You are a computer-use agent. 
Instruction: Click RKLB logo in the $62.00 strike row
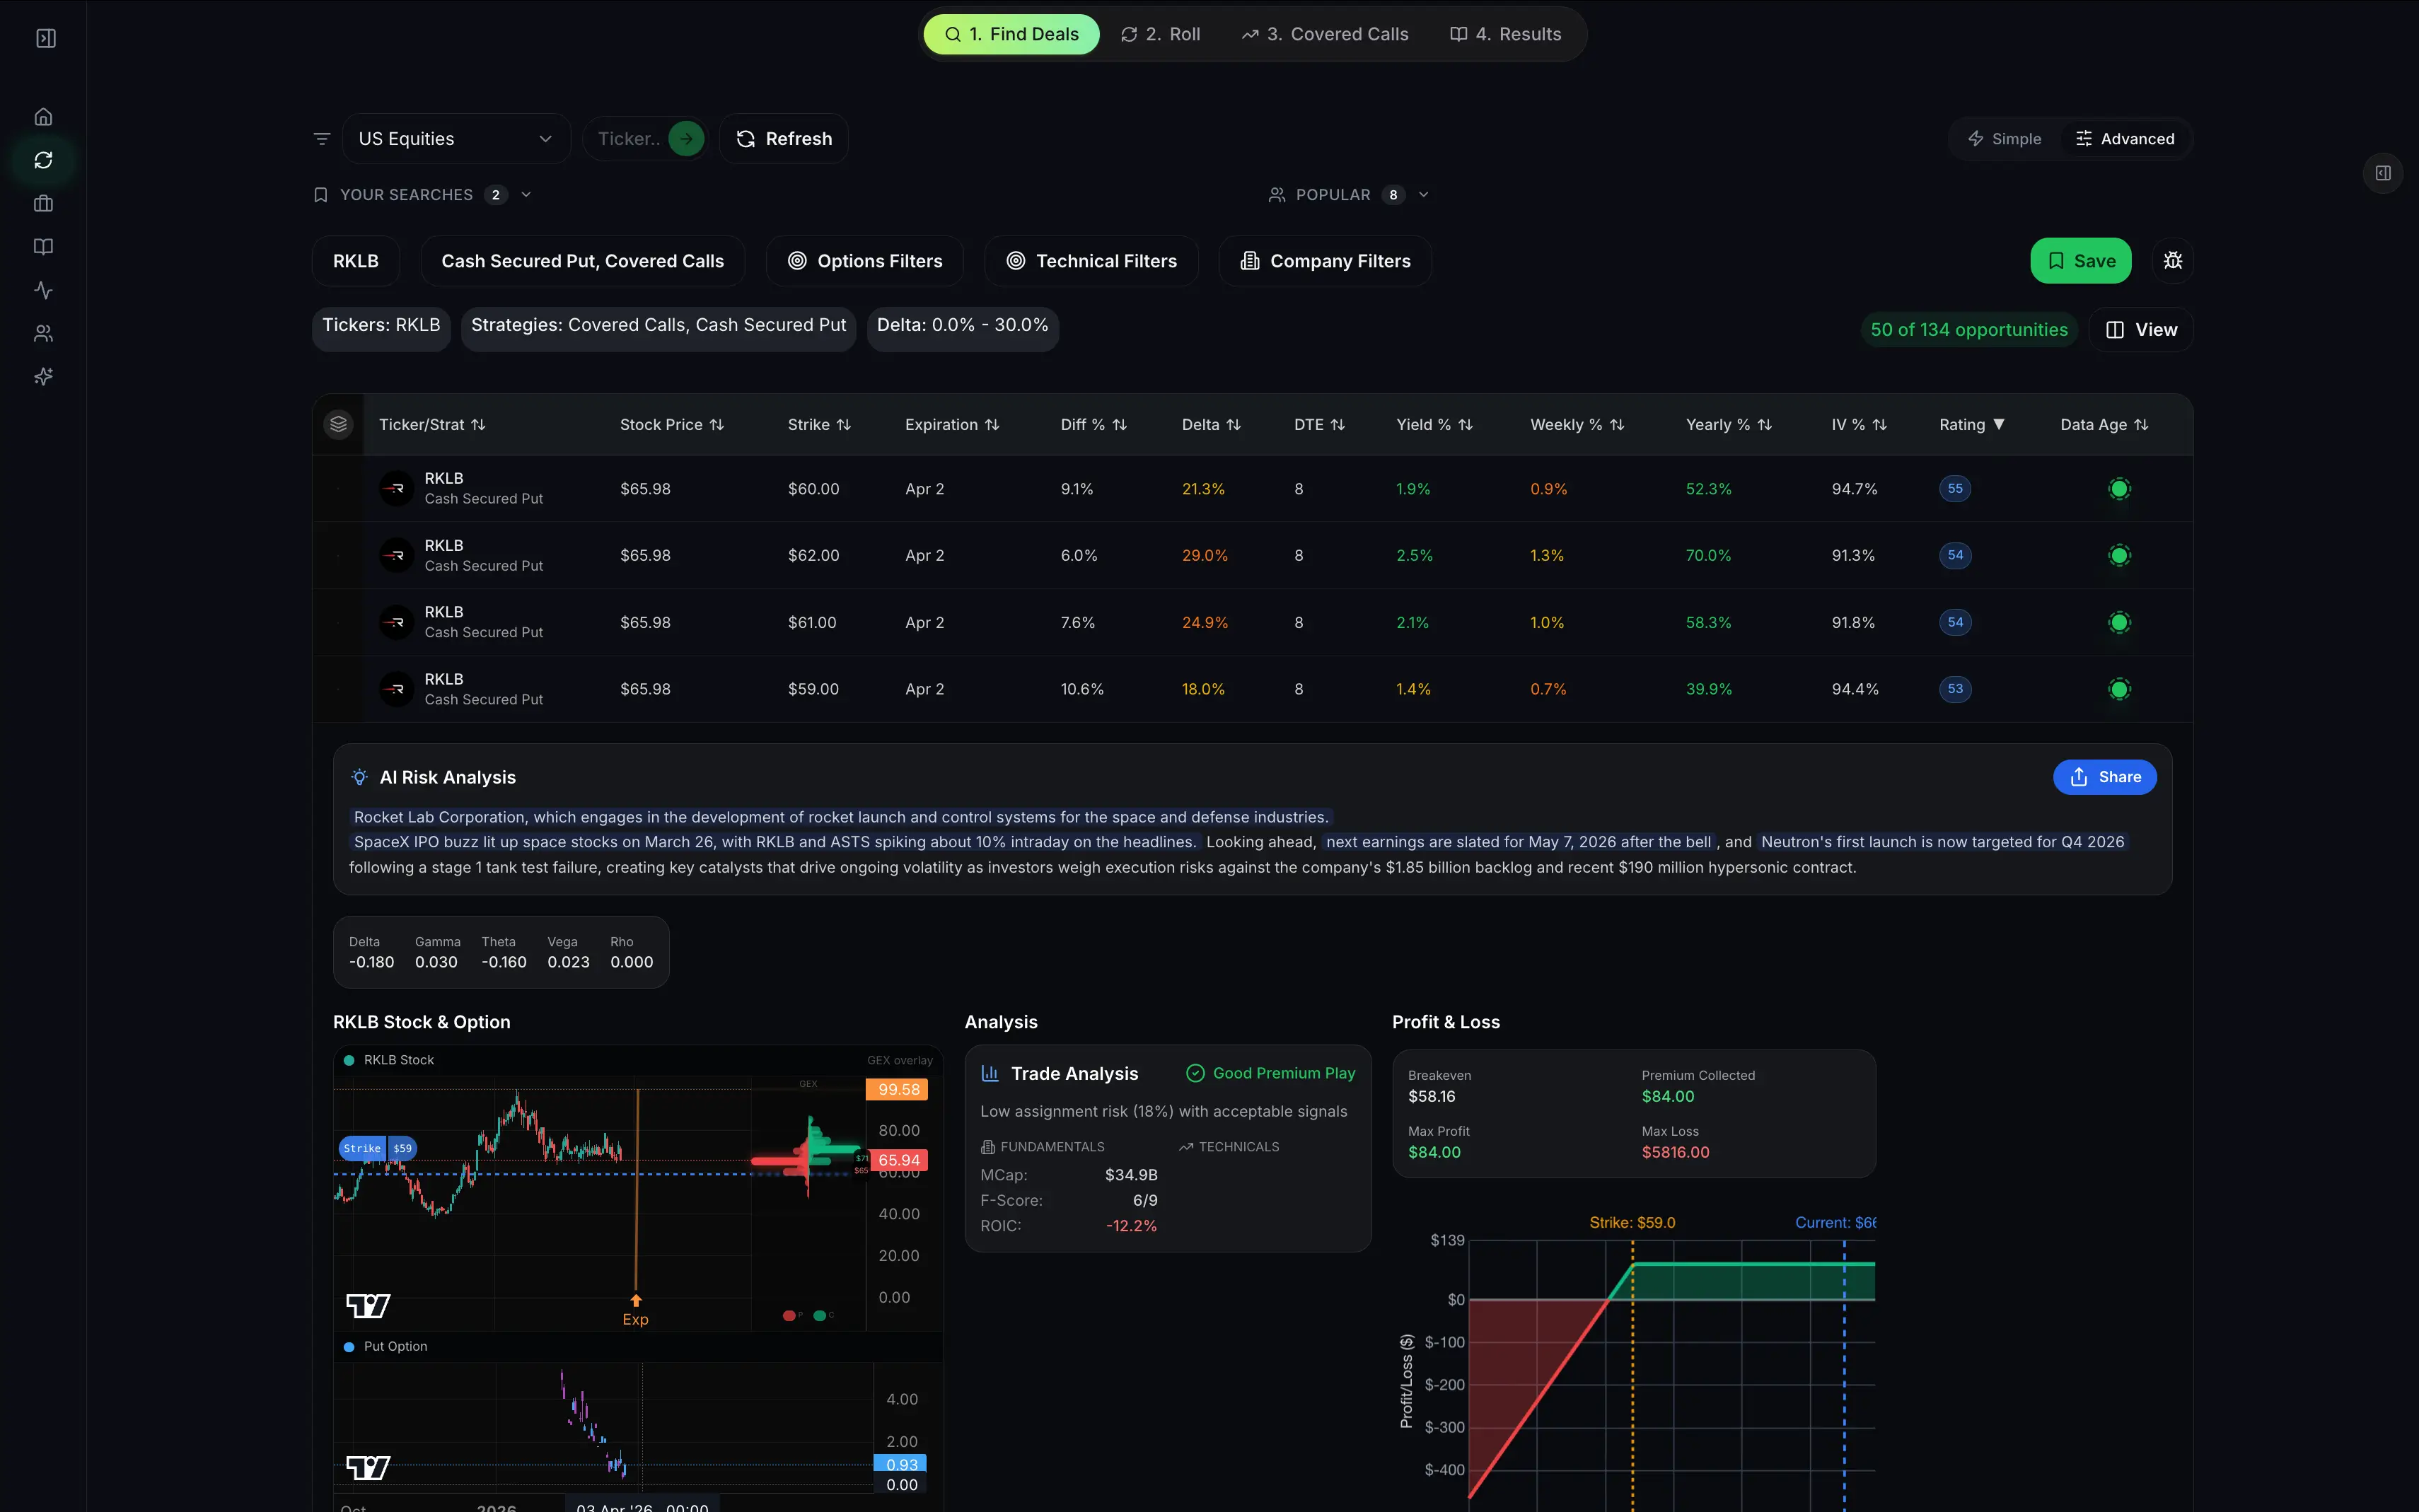397,555
